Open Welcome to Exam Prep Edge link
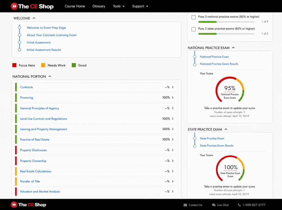282x210 pixels. tap(46, 28)
